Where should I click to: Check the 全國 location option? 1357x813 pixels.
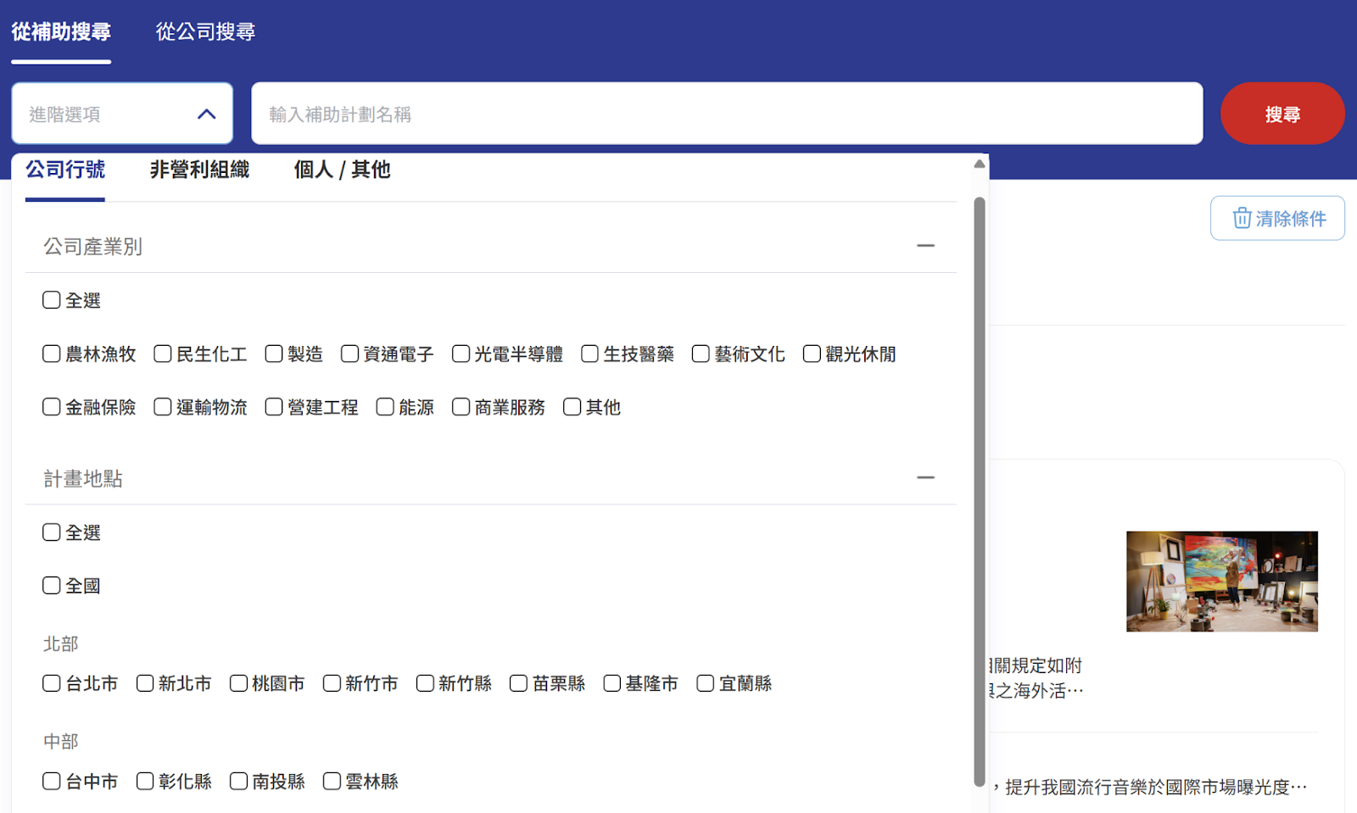52,586
